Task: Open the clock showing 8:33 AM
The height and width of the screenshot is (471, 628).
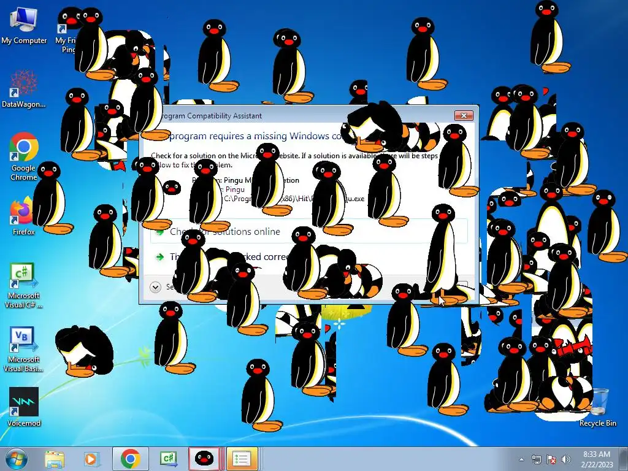Action: pyautogui.click(x=597, y=459)
